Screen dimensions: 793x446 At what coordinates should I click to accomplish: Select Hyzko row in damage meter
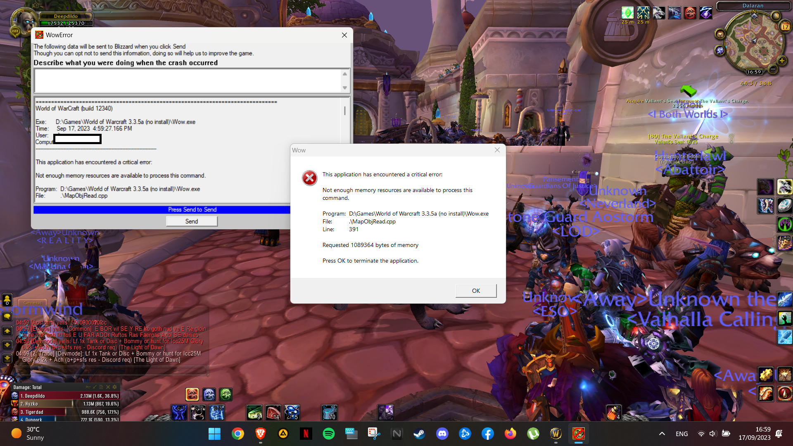click(66, 404)
